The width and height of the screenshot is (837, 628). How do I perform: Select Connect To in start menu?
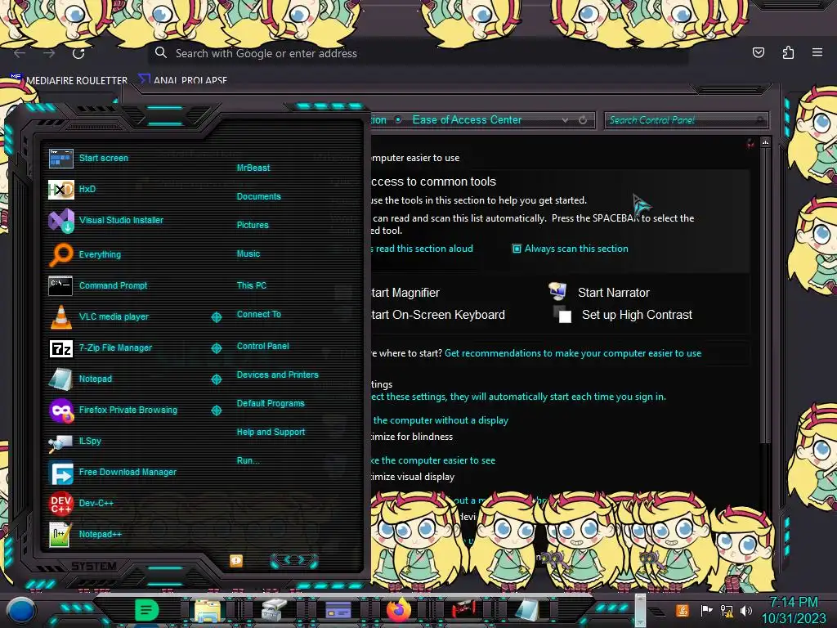(x=259, y=314)
